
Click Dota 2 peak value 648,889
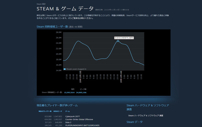(59, 122)
